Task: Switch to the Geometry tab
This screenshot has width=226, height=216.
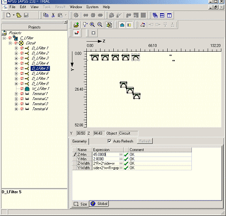Action: pos(80,141)
